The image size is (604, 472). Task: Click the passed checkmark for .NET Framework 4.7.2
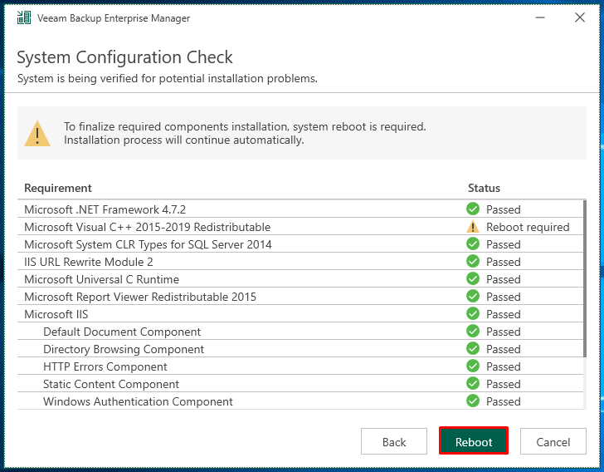pos(473,209)
